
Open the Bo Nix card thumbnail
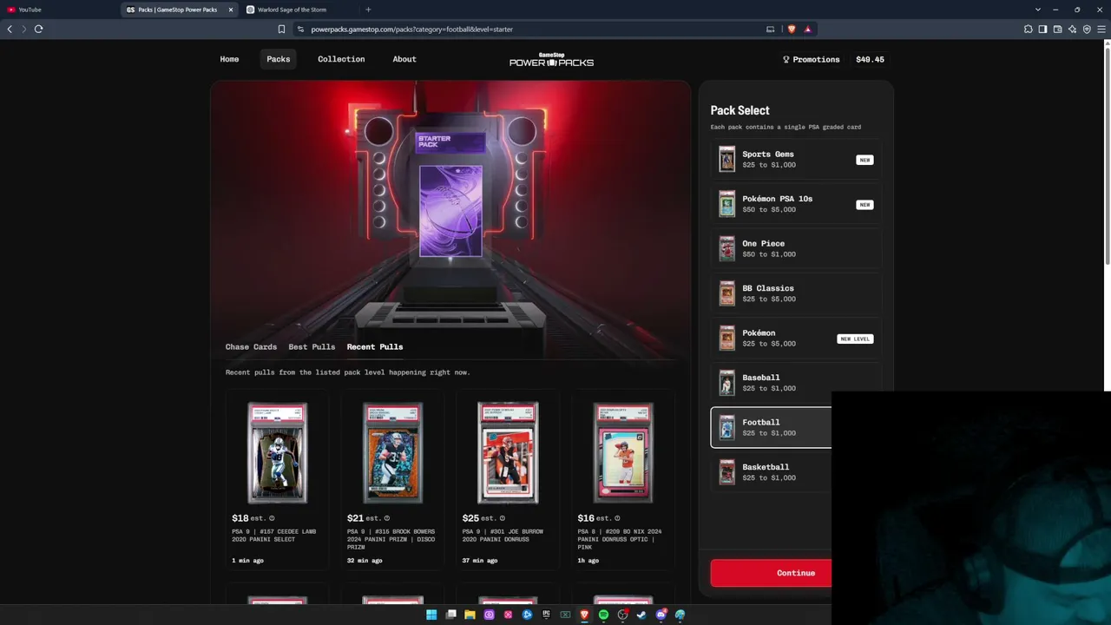623,452
